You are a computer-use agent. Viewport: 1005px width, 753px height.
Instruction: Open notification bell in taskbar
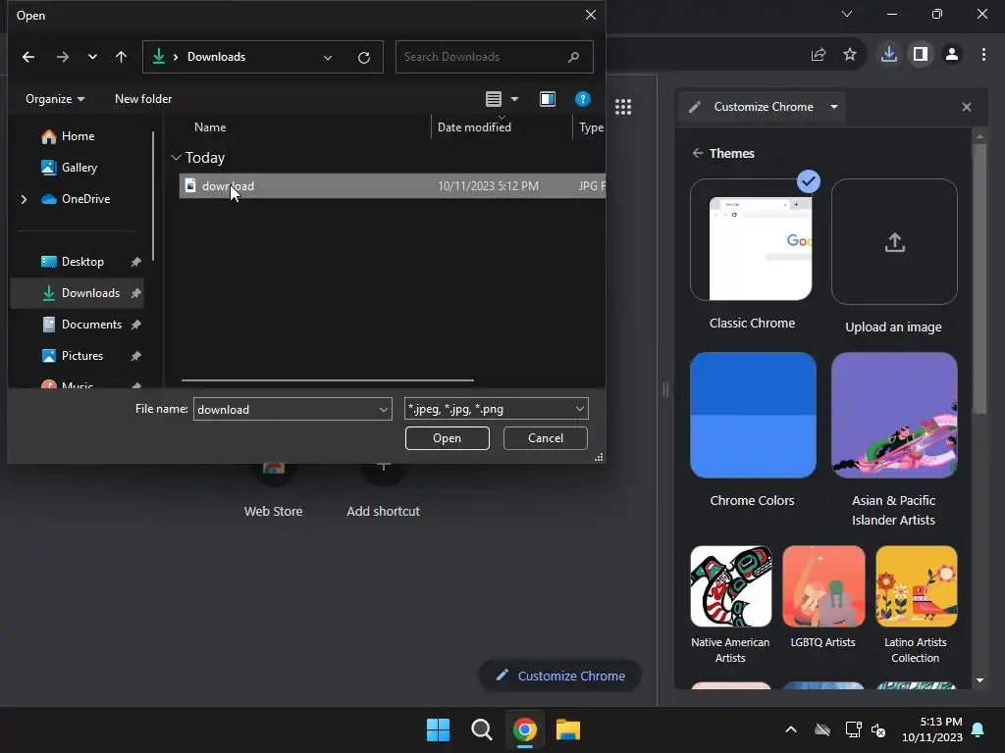click(x=979, y=729)
